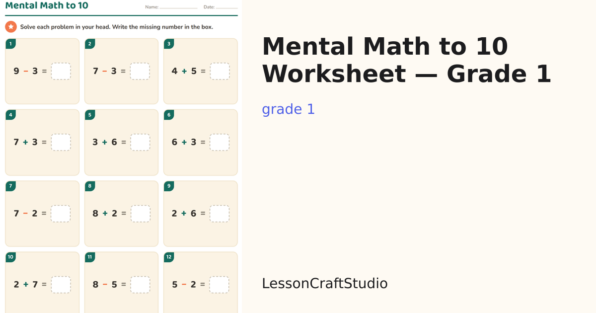Click the green number 9 badge
The image size is (596, 313).
click(169, 186)
